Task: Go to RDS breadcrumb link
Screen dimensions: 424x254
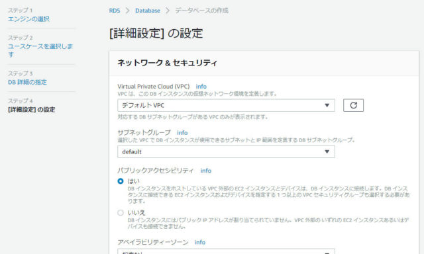Action: 115,11
